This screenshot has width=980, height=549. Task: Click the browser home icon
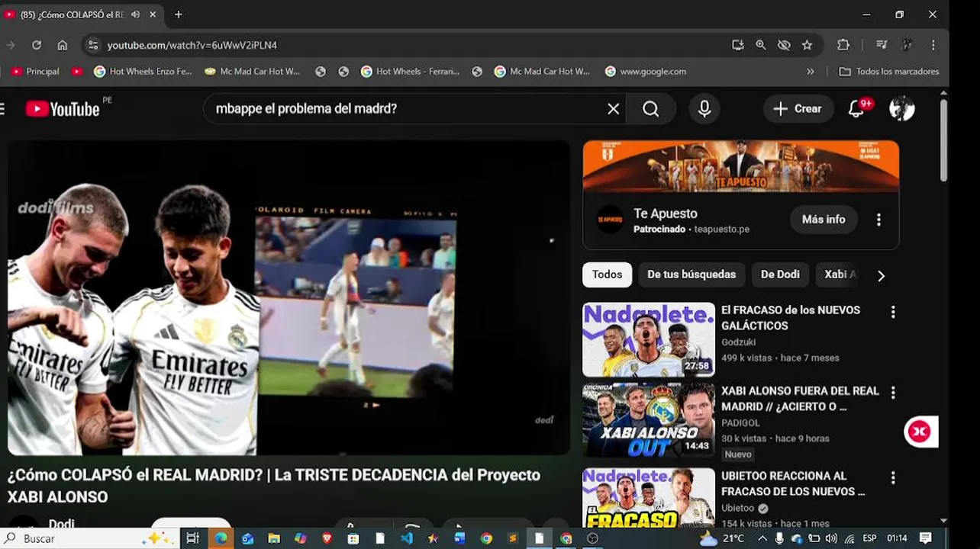(x=63, y=45)
